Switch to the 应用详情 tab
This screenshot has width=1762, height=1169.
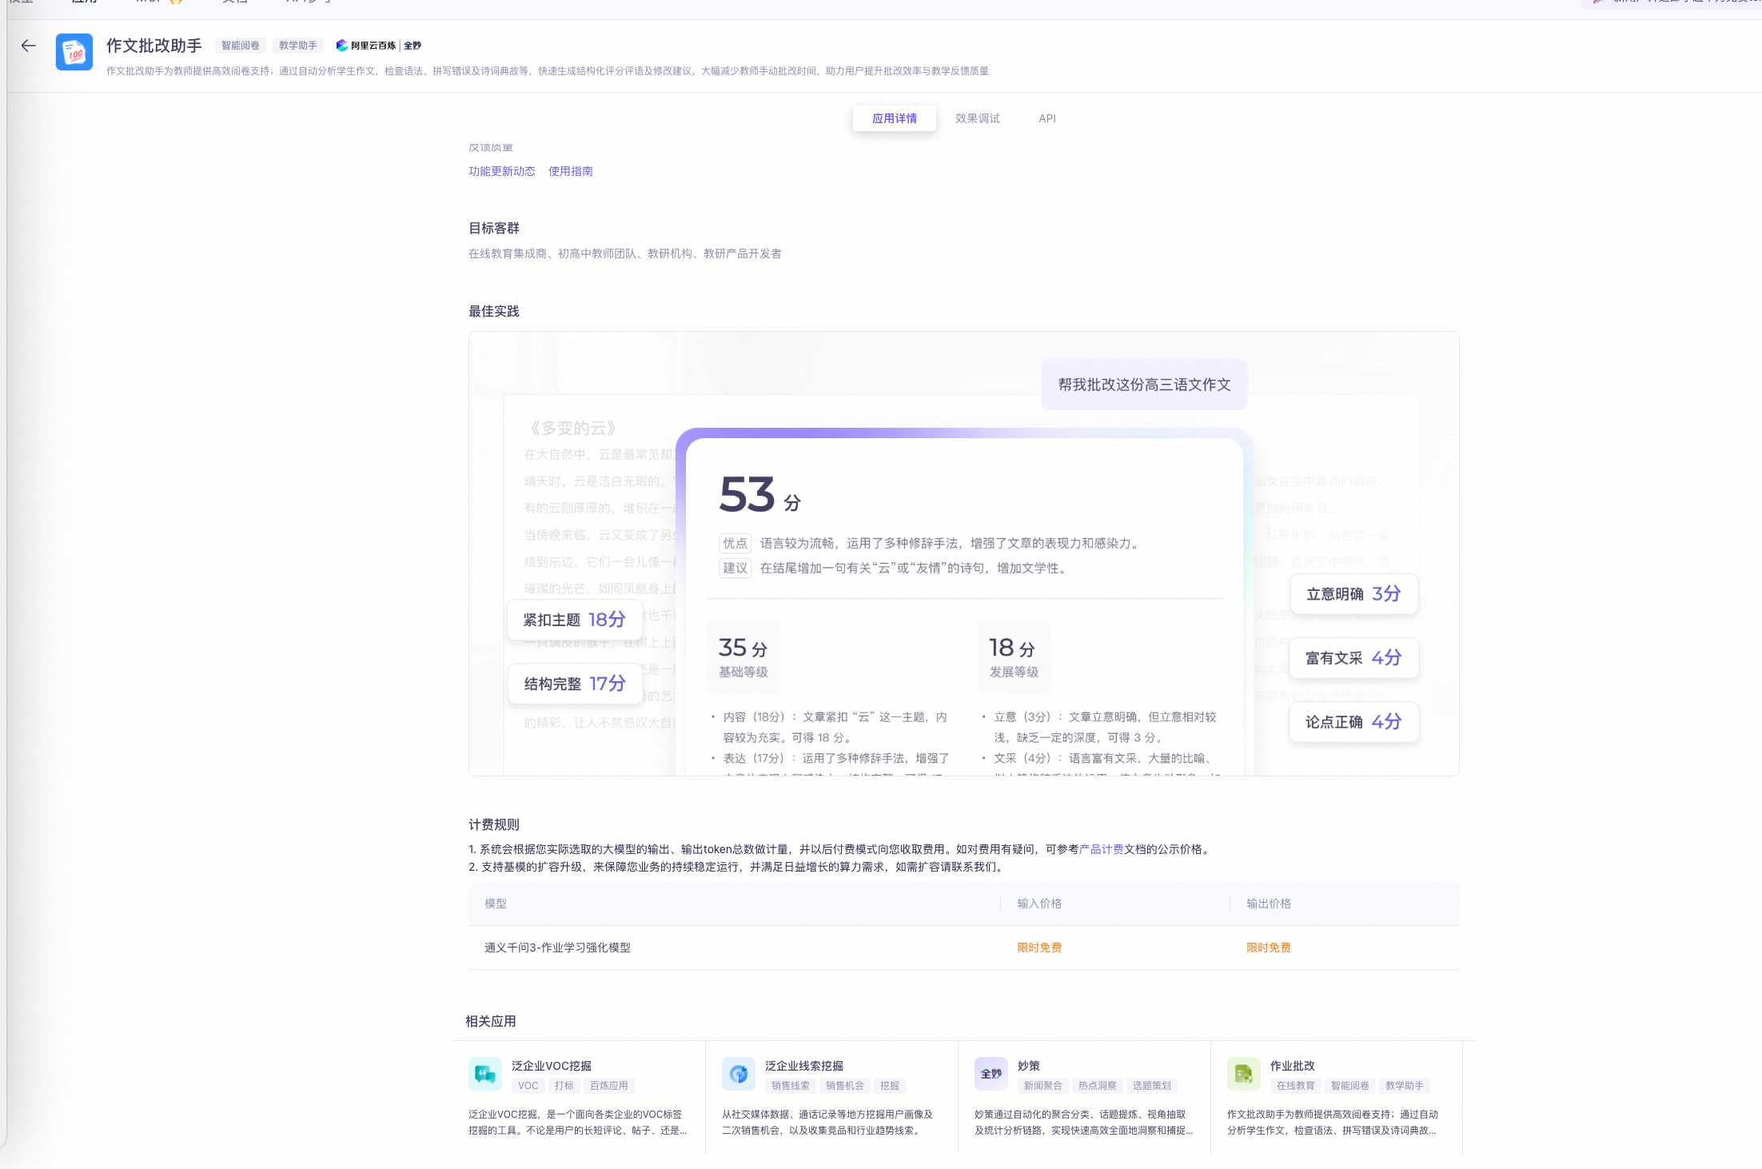click(894, 118)
